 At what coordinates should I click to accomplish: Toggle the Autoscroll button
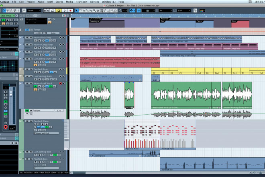click(131, 11)
